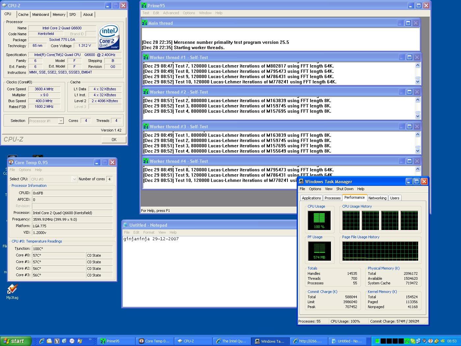Open CPU-Z title bar system icon

coord(4,5)
